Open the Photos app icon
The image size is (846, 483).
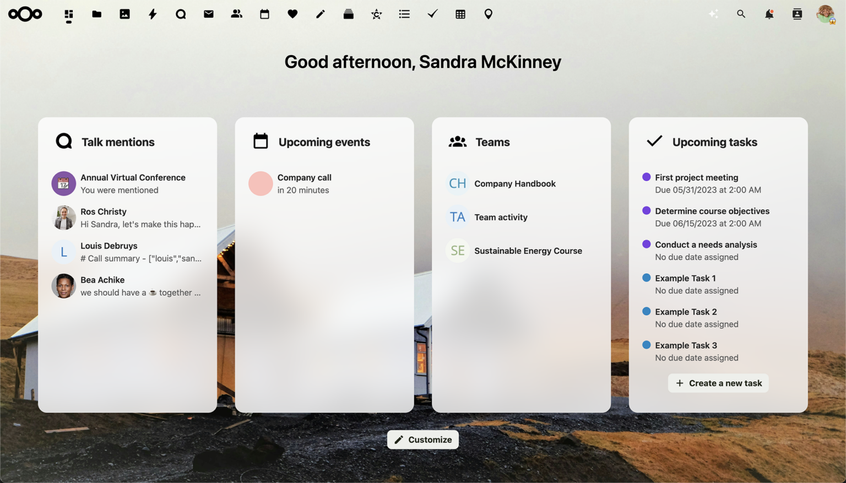click(124, 14)
